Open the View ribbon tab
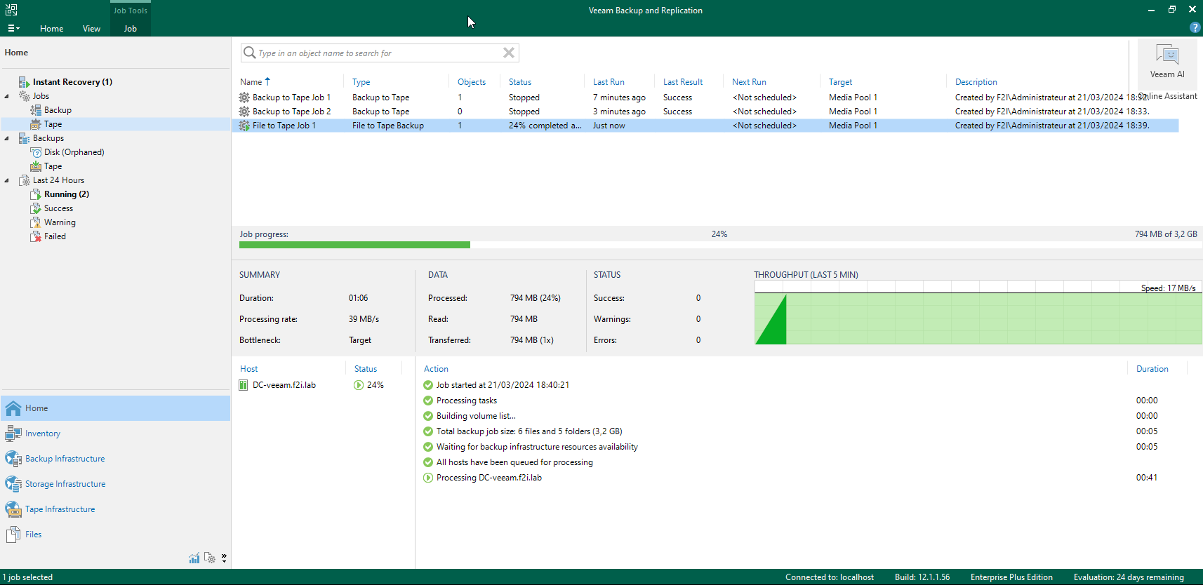 click(91, 29)
